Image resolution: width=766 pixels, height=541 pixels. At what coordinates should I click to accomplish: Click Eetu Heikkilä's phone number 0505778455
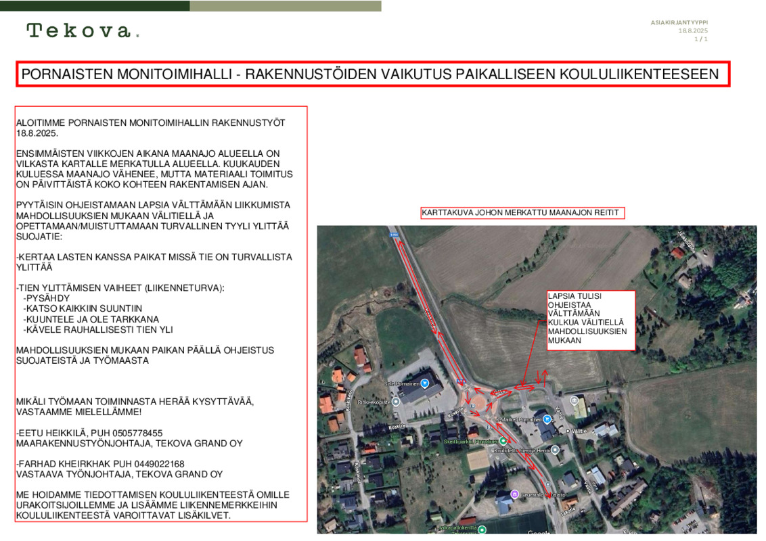click(135, 433)
